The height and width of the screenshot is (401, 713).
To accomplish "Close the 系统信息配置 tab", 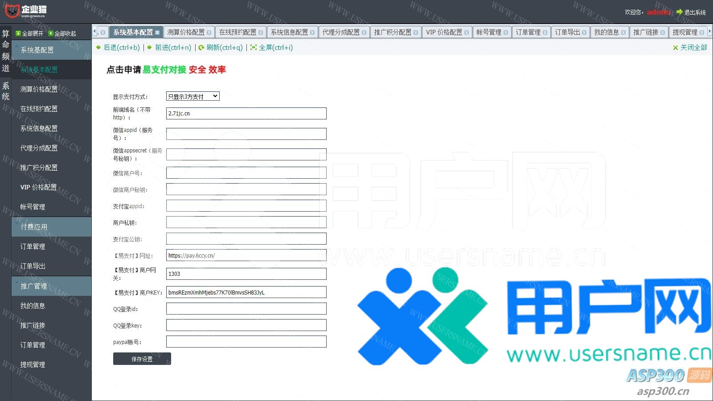I will pyautogui.click(x=312, y=33).
